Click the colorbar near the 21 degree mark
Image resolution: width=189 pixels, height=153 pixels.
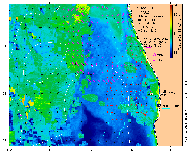[171, 34]
